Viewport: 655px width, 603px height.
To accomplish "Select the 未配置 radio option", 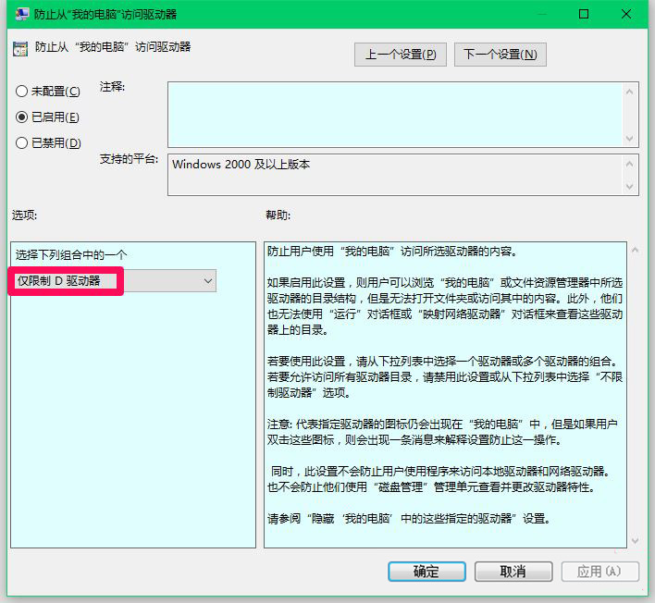I will [22, 92].
